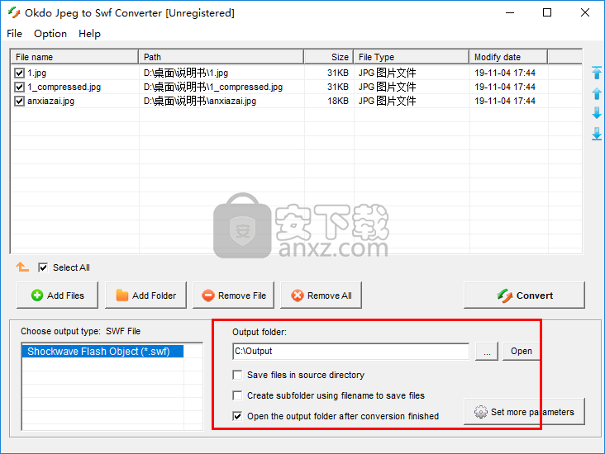Click the Add Files button
The image size is (605, 454).
click(58, 296)
